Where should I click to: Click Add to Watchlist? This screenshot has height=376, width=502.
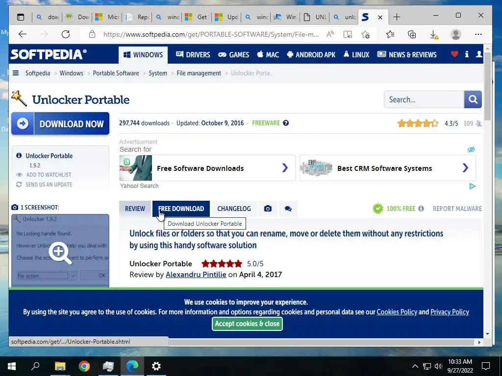click(49, 175)
